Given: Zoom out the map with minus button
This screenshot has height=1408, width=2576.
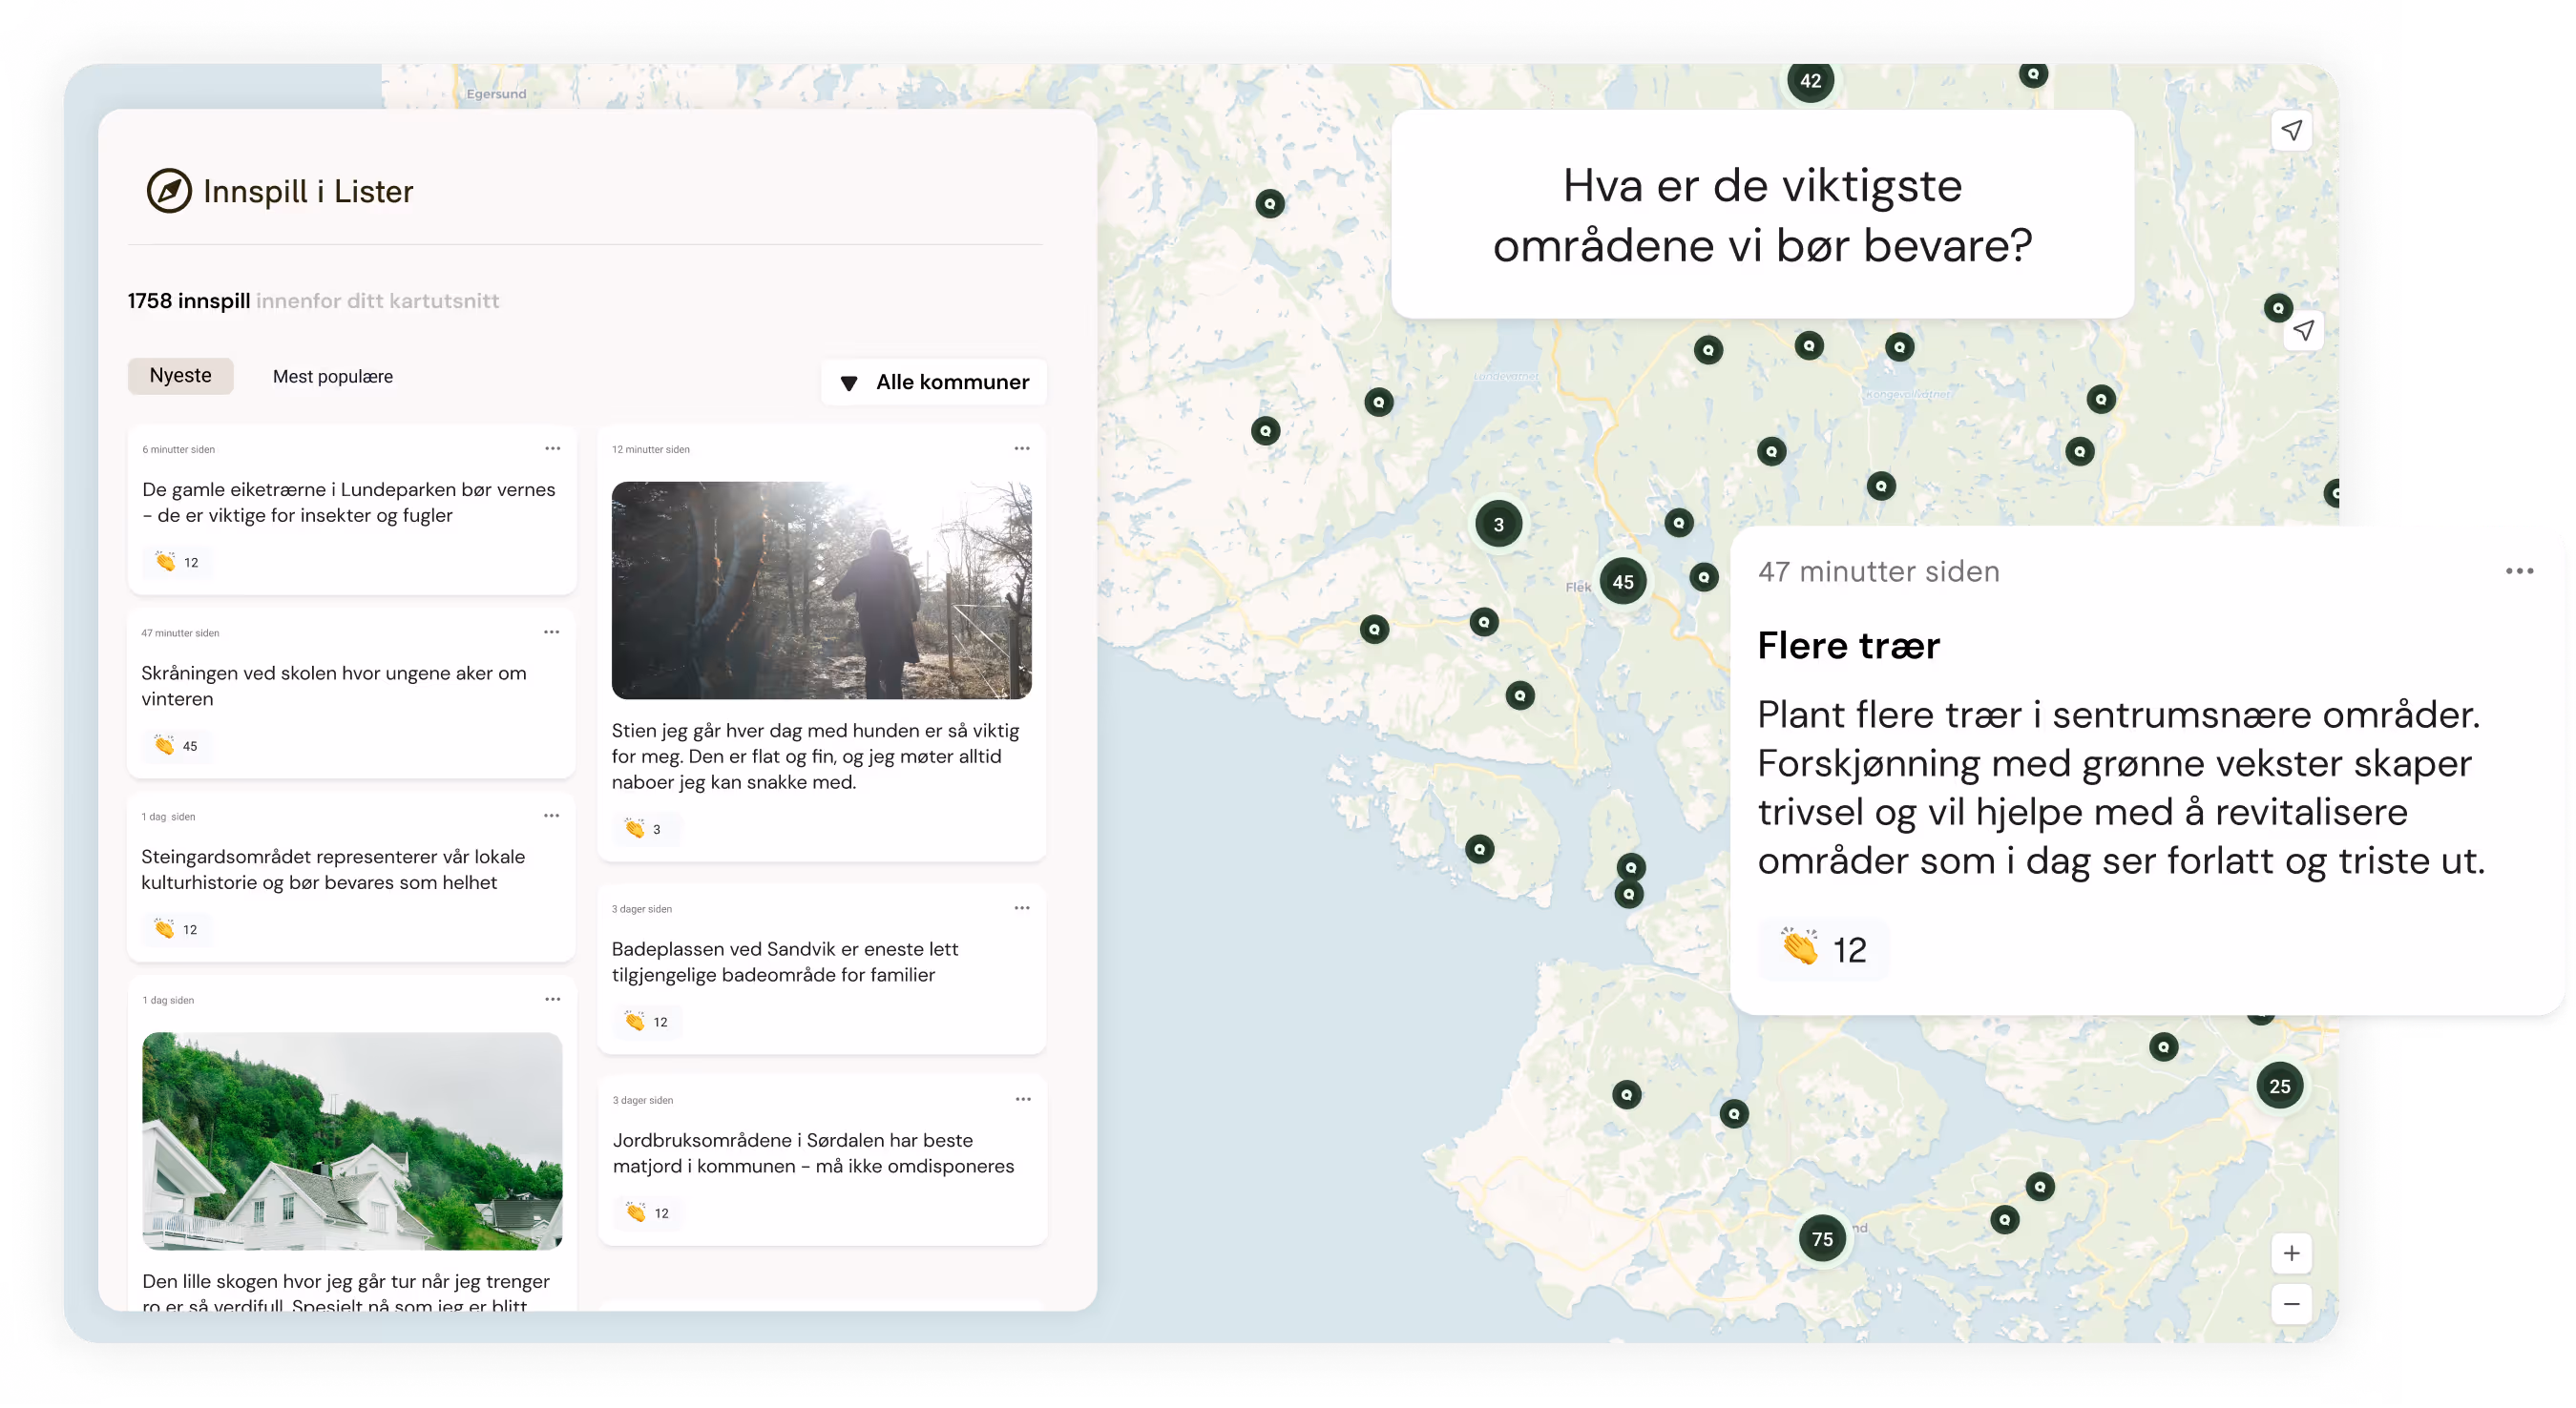Looking at the screenshot, I should click(x=2291, y=1304).
